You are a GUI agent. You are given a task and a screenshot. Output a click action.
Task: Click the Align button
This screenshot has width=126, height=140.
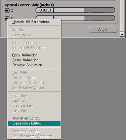[x=103, y=30]
